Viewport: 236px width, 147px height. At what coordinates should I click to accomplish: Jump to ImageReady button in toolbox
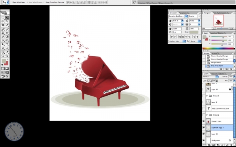(x=5, y=76)
